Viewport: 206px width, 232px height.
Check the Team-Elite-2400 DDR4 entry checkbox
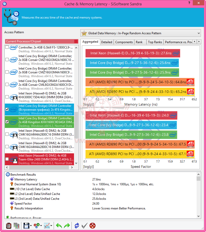7,159
